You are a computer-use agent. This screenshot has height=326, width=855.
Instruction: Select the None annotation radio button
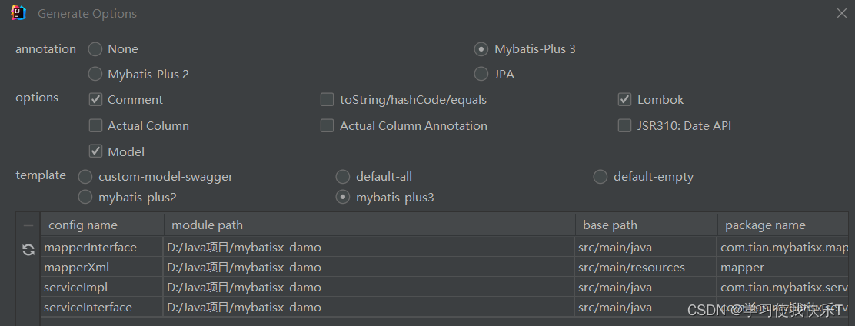click(95, 49)
